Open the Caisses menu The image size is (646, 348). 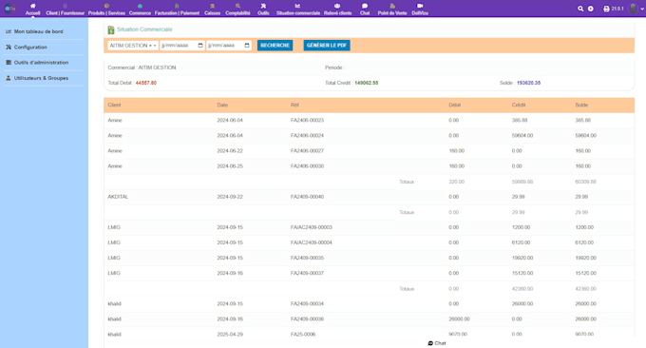tap(213, 10)
